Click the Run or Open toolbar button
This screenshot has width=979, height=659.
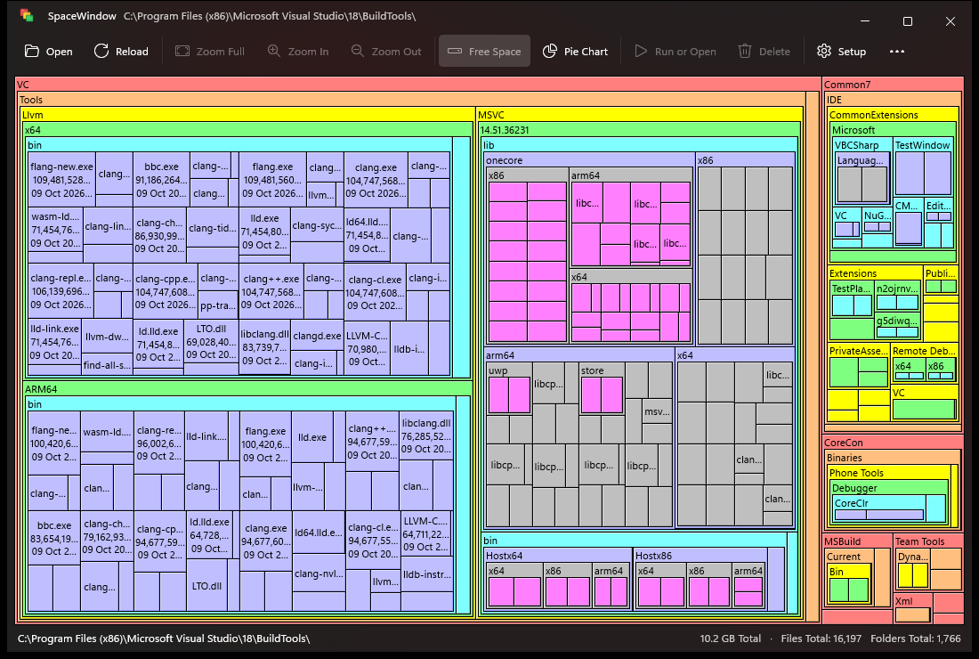coord(675,52)
